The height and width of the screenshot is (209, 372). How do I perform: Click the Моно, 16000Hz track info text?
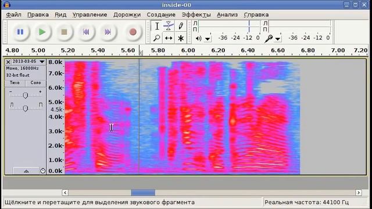[22, 69]
